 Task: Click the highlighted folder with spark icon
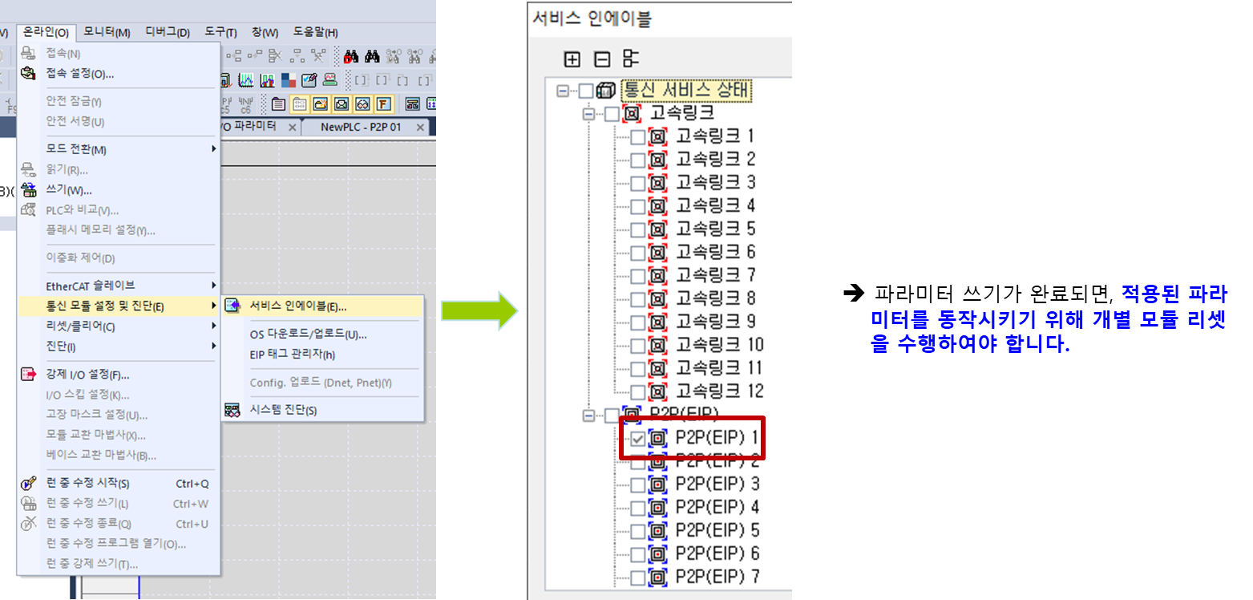pyautogui.click(x=321, y=103)
